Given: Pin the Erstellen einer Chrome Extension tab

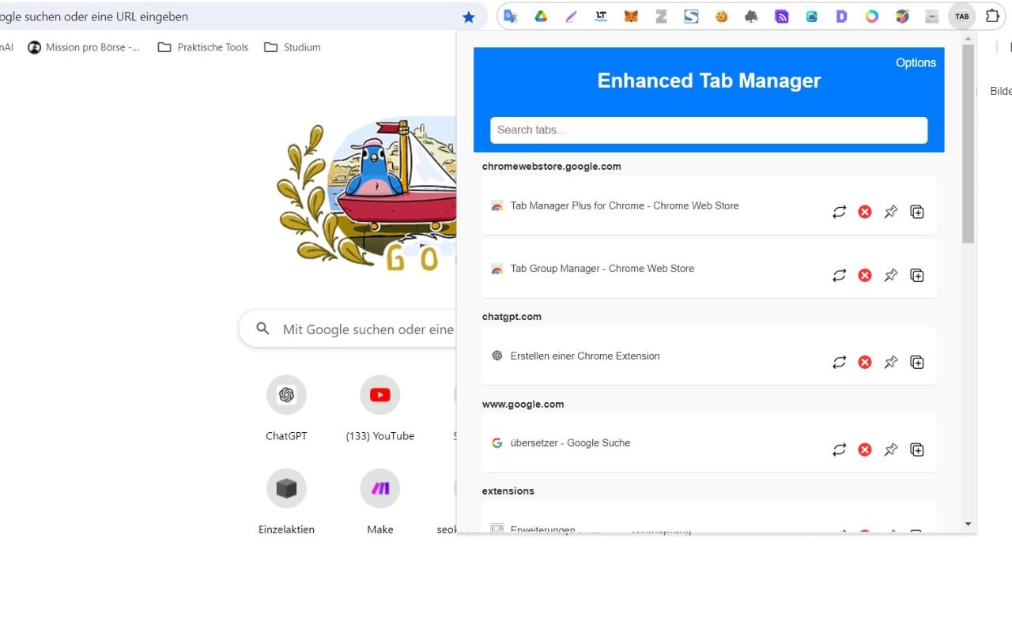Looking at the screenshot, I should tap(891, 362).
